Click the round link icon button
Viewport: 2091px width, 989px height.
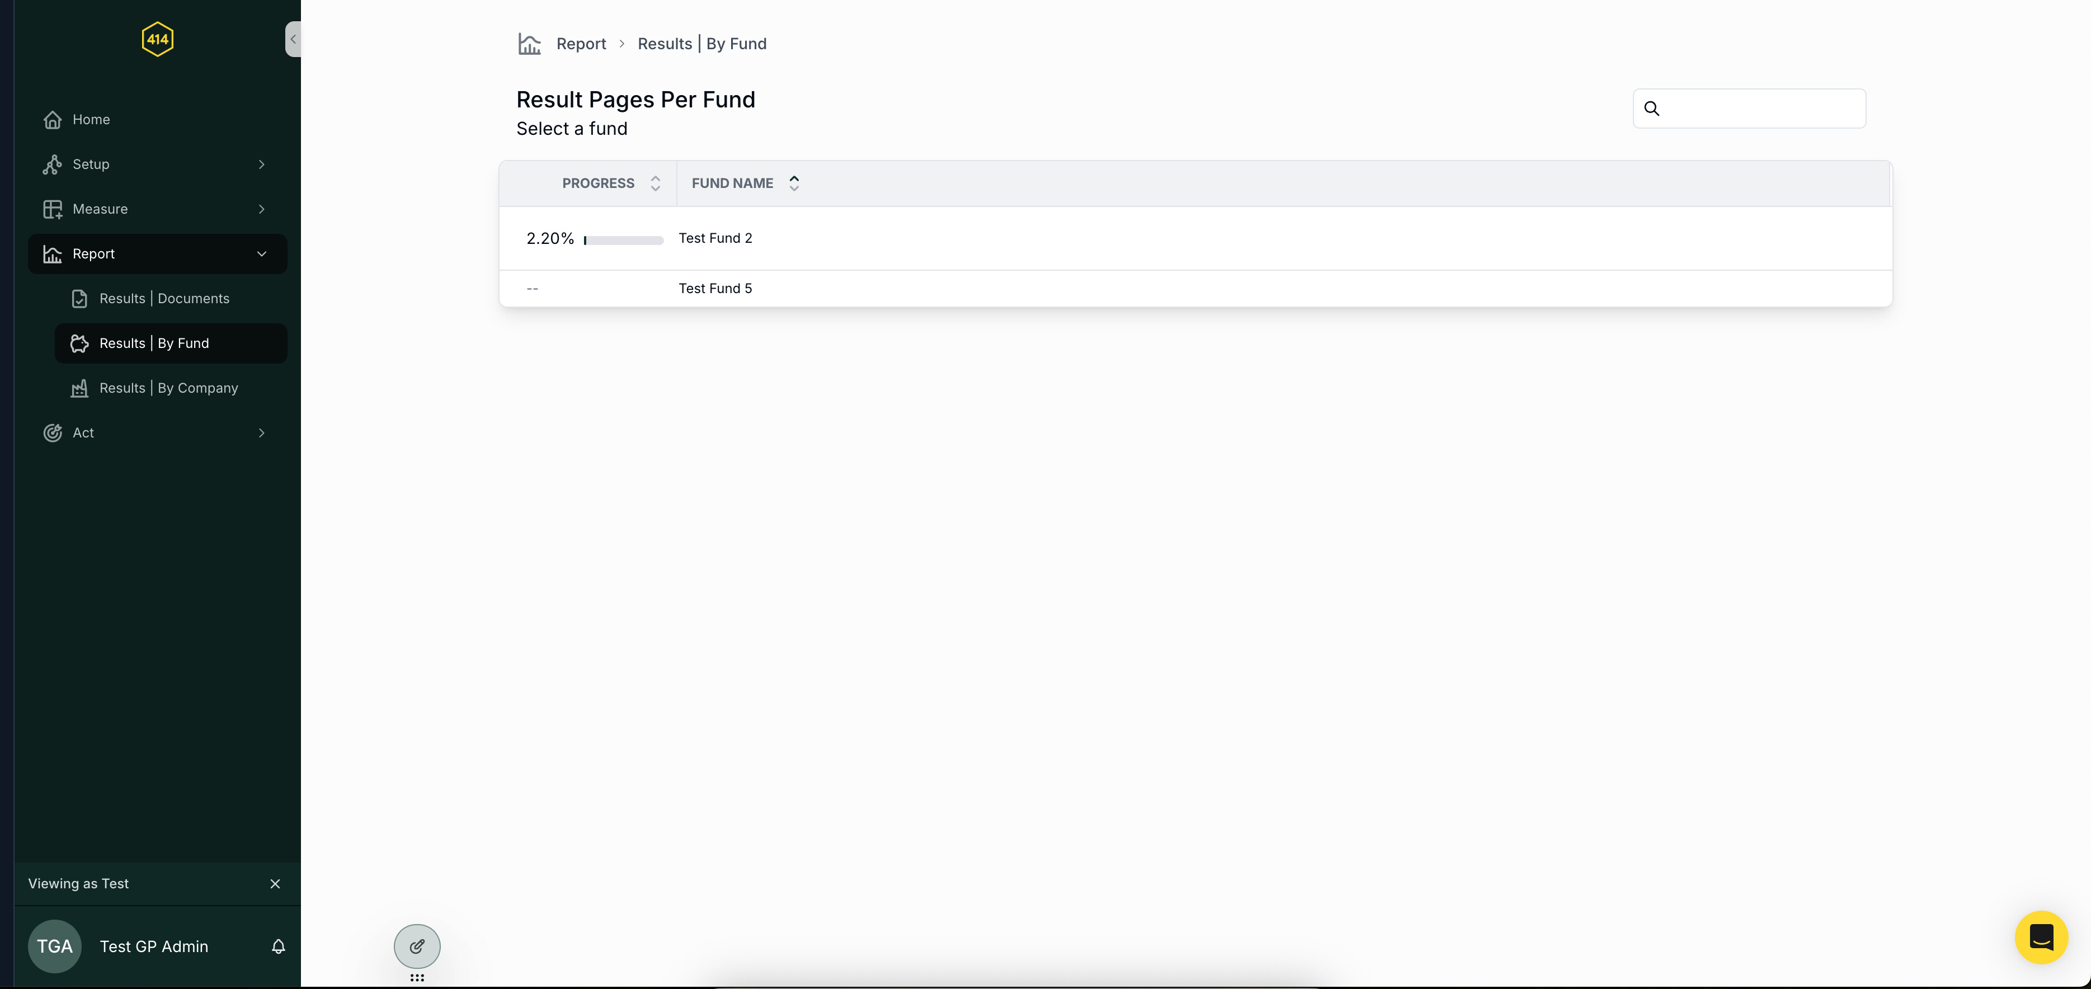417,946
